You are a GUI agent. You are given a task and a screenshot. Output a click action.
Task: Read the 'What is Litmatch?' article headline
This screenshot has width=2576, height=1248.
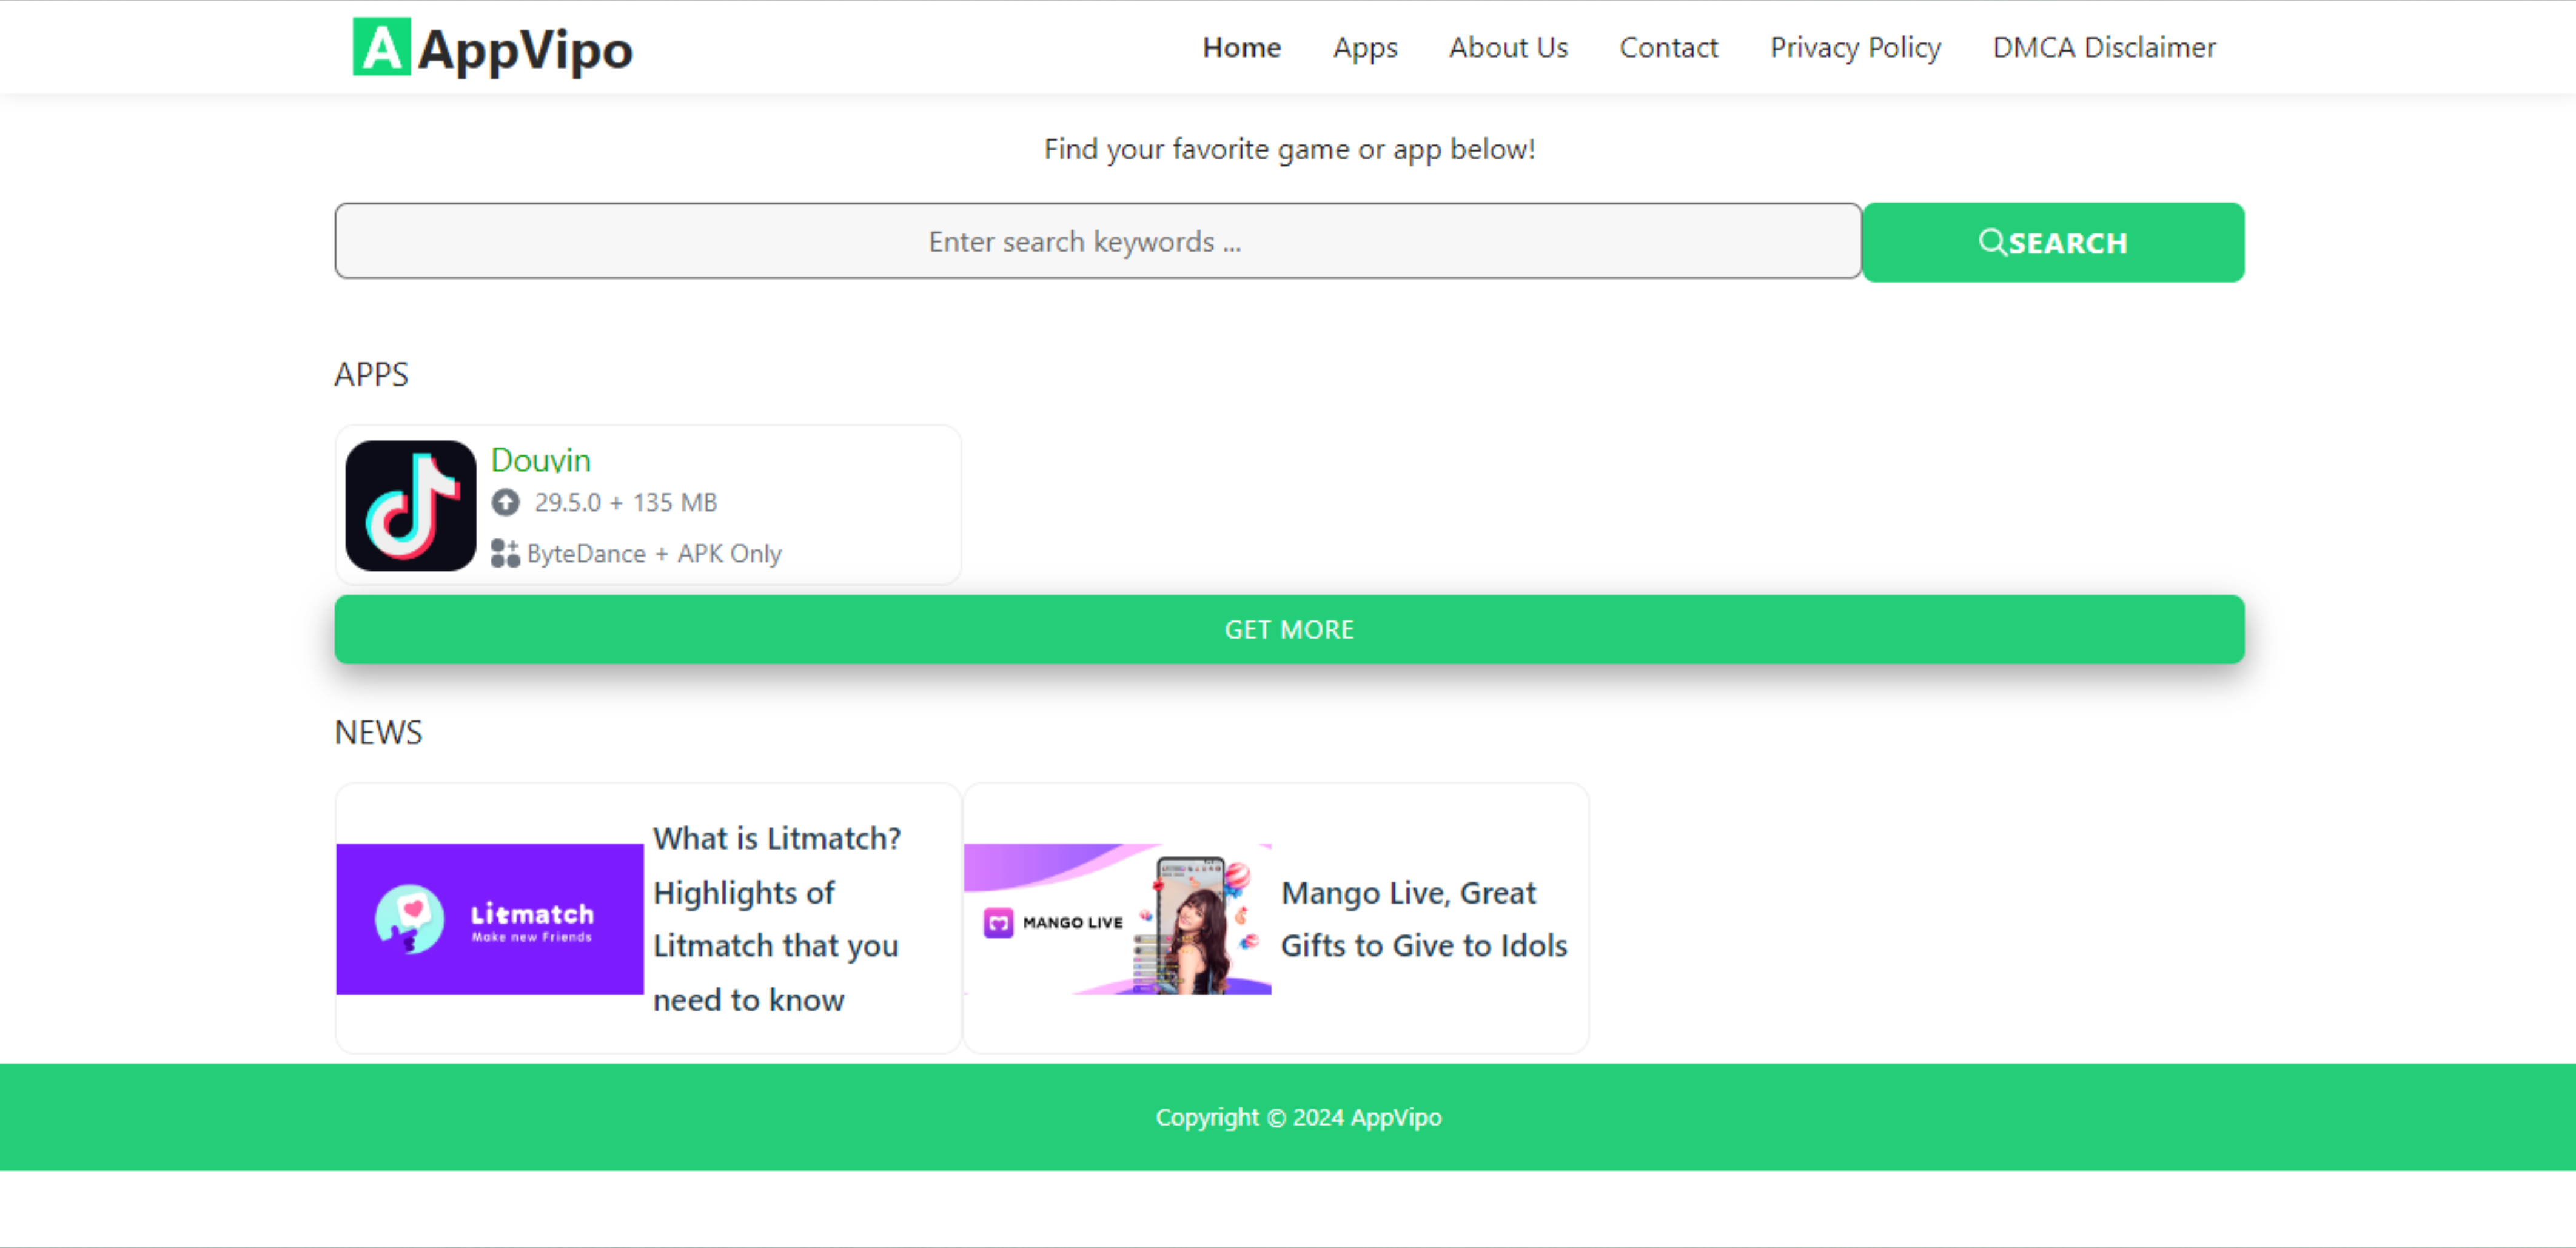tap(776, 918)
